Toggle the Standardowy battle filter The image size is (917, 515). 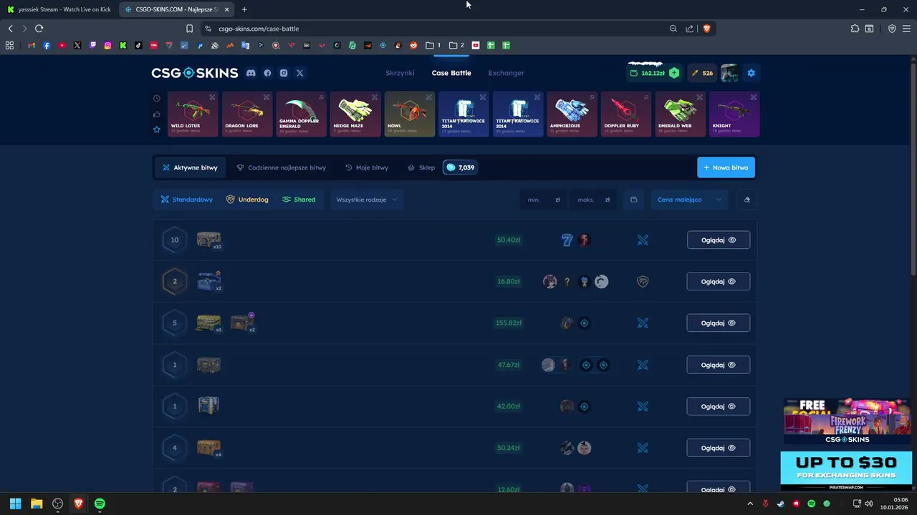click(x=187, y=200)
